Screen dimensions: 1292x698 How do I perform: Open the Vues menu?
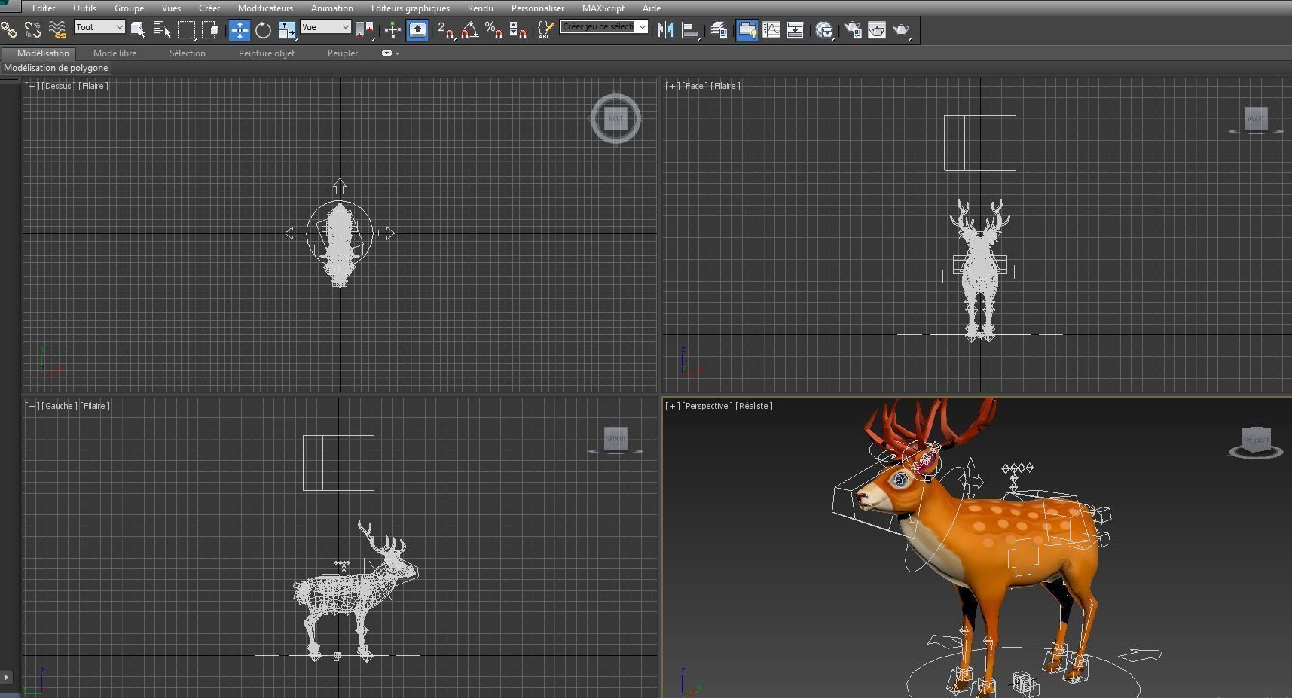pyautogui.click(x=171, y=8)
